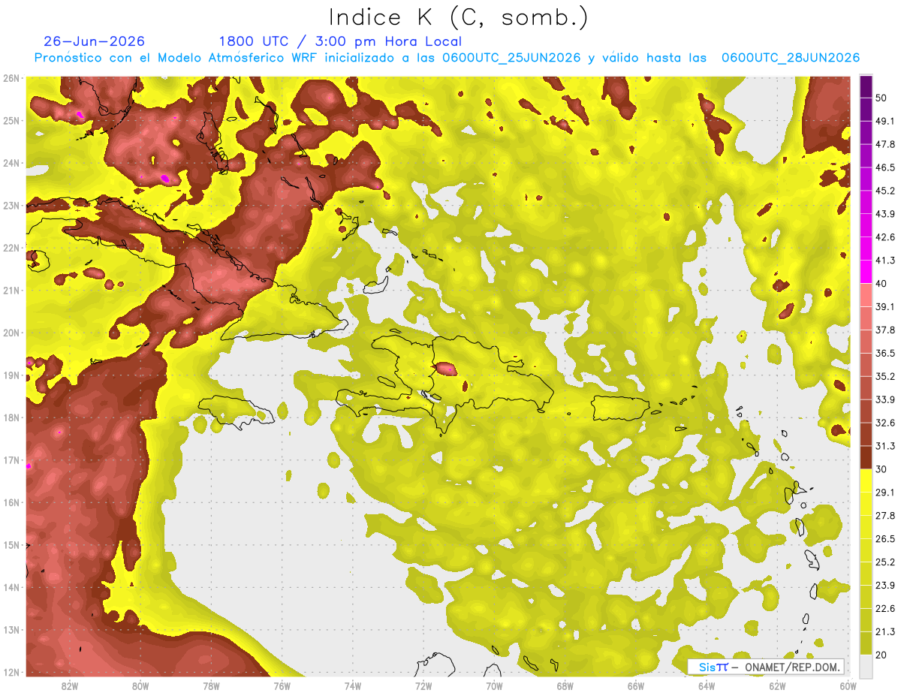Click the "72W" longitude axis label
This screenshot has width=901, height=696.
pos(423,685)
